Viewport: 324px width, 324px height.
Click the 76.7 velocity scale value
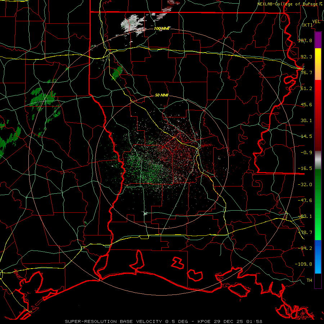pos(306,72)
